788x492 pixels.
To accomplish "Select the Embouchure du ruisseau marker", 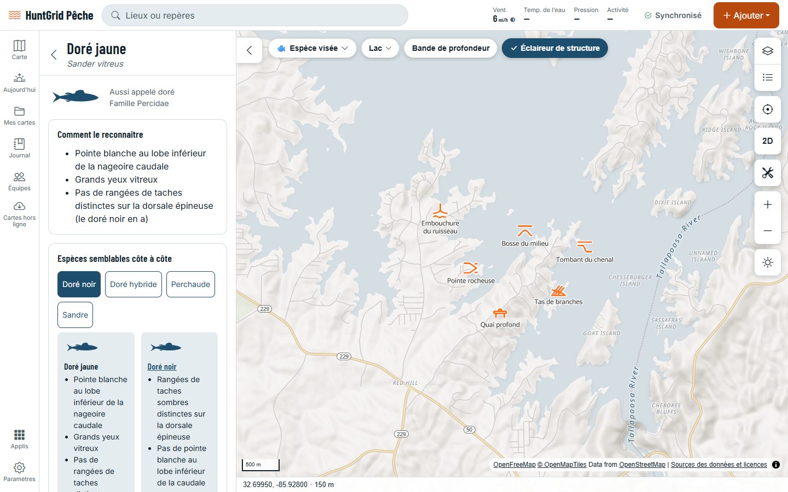I will pos(440,212).
